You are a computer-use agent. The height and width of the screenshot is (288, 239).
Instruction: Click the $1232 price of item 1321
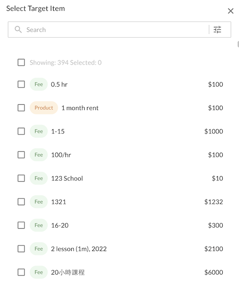click(214, 202)
